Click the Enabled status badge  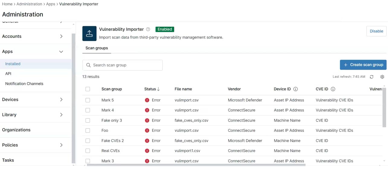(x=165, y=29)
